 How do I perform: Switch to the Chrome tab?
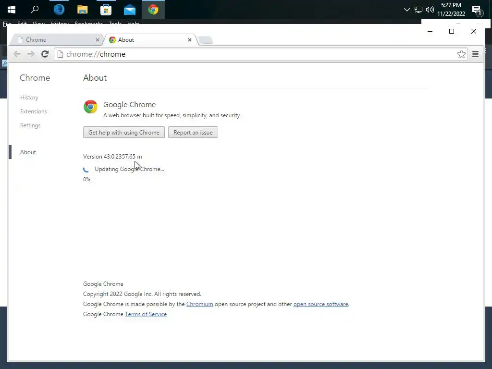pos(57,40)
